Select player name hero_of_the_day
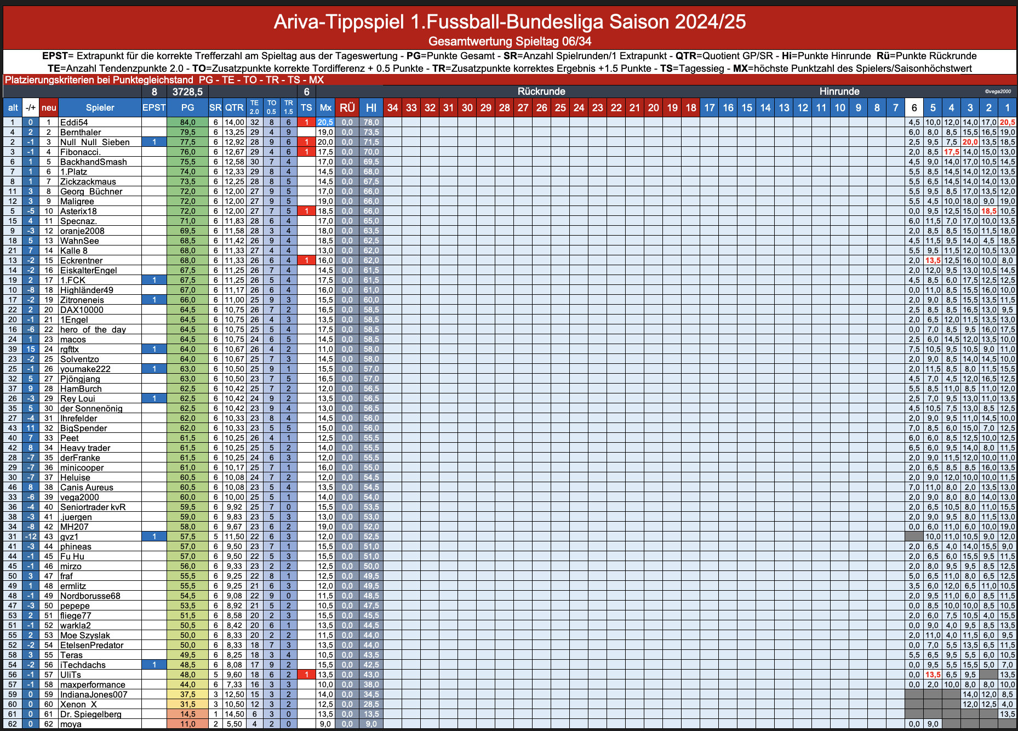 (93, 329)
